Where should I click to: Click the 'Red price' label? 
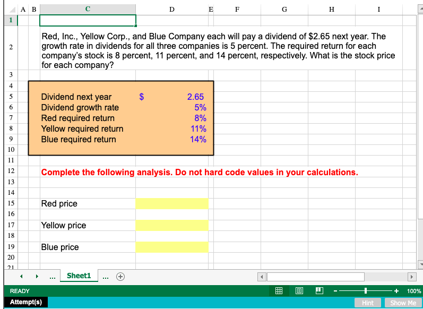pos(59,203)
